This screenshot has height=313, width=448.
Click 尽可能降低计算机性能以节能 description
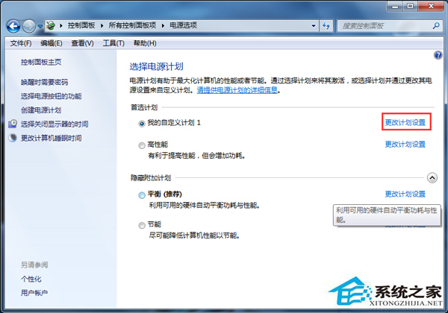pos(194,235)
